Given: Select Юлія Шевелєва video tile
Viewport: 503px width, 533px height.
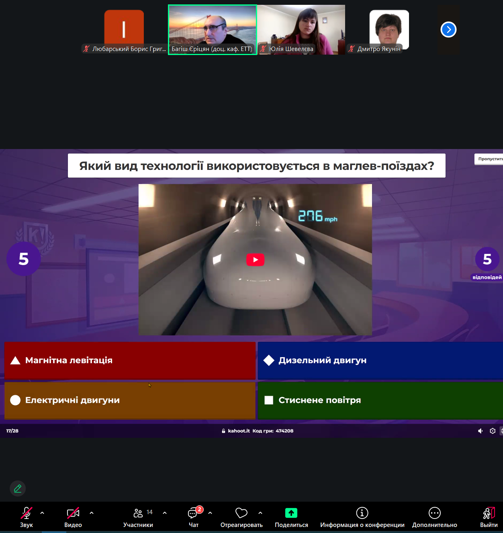Looking at the screenshot, I should (x=301, y=30).
